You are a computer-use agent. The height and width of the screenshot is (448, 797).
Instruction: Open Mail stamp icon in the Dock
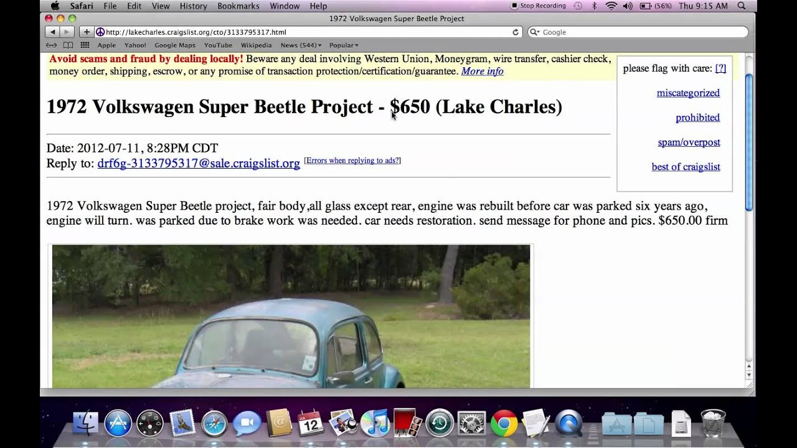(x=182, y=424)
